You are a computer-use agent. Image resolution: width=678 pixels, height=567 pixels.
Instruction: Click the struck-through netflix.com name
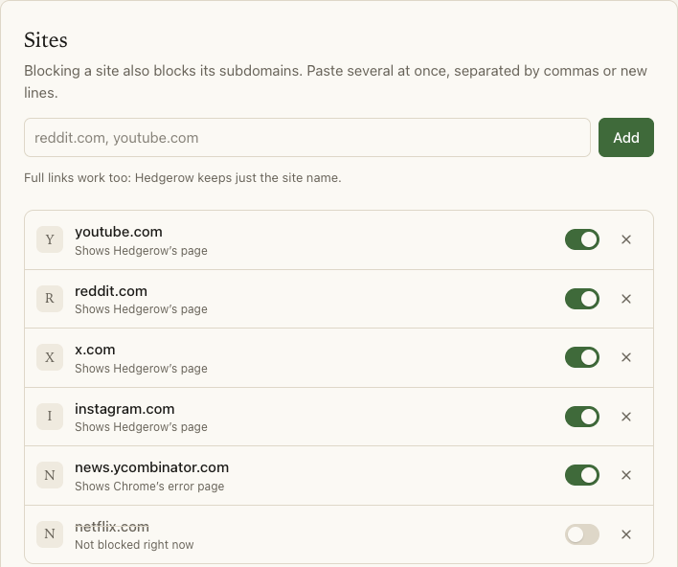(x=112, y=527)
